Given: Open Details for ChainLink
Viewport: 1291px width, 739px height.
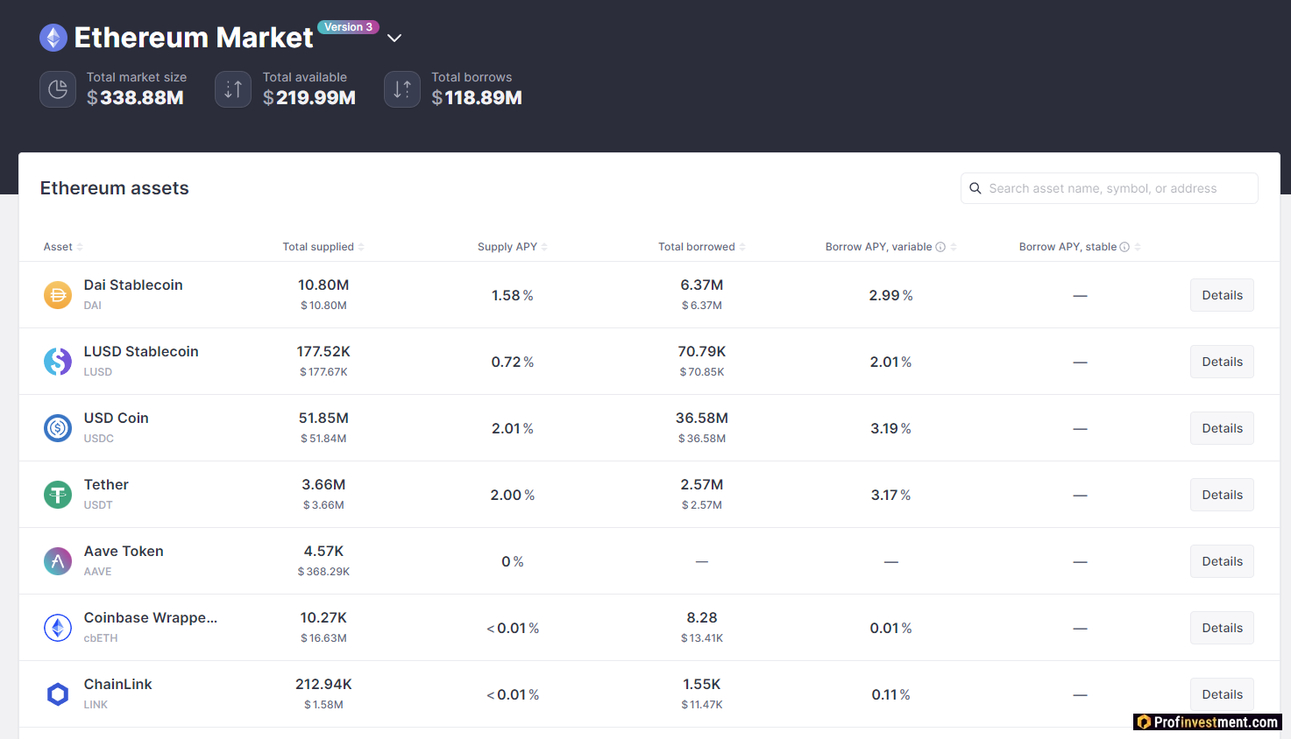Looking at the screenshot, I should 1222,694.
